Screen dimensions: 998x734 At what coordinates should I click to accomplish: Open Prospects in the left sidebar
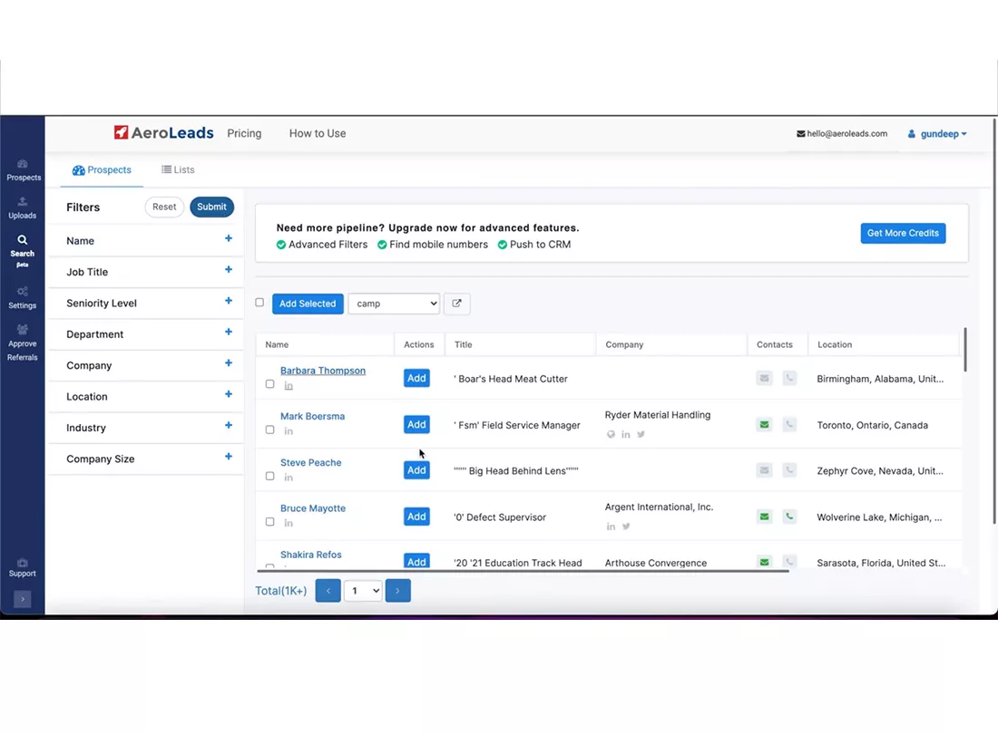(23, 170)
